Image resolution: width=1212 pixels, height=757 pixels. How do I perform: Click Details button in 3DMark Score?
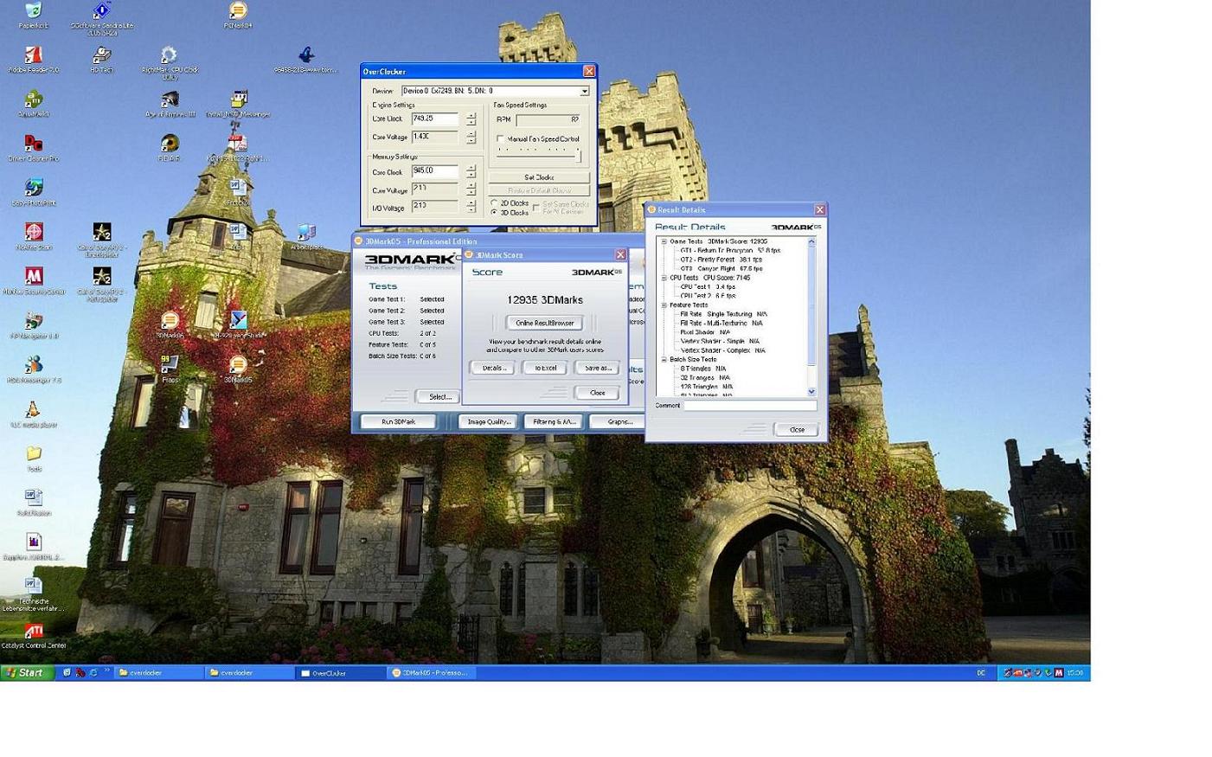[492, 368]
